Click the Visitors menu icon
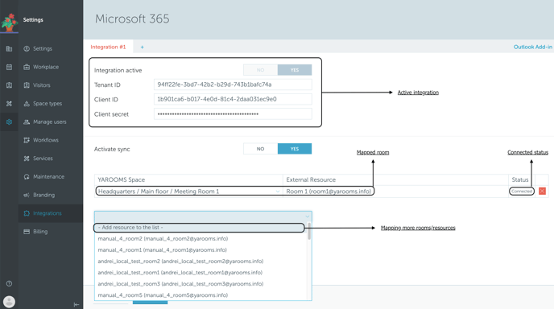Screen dimensions: 554x309 [27, 85]
